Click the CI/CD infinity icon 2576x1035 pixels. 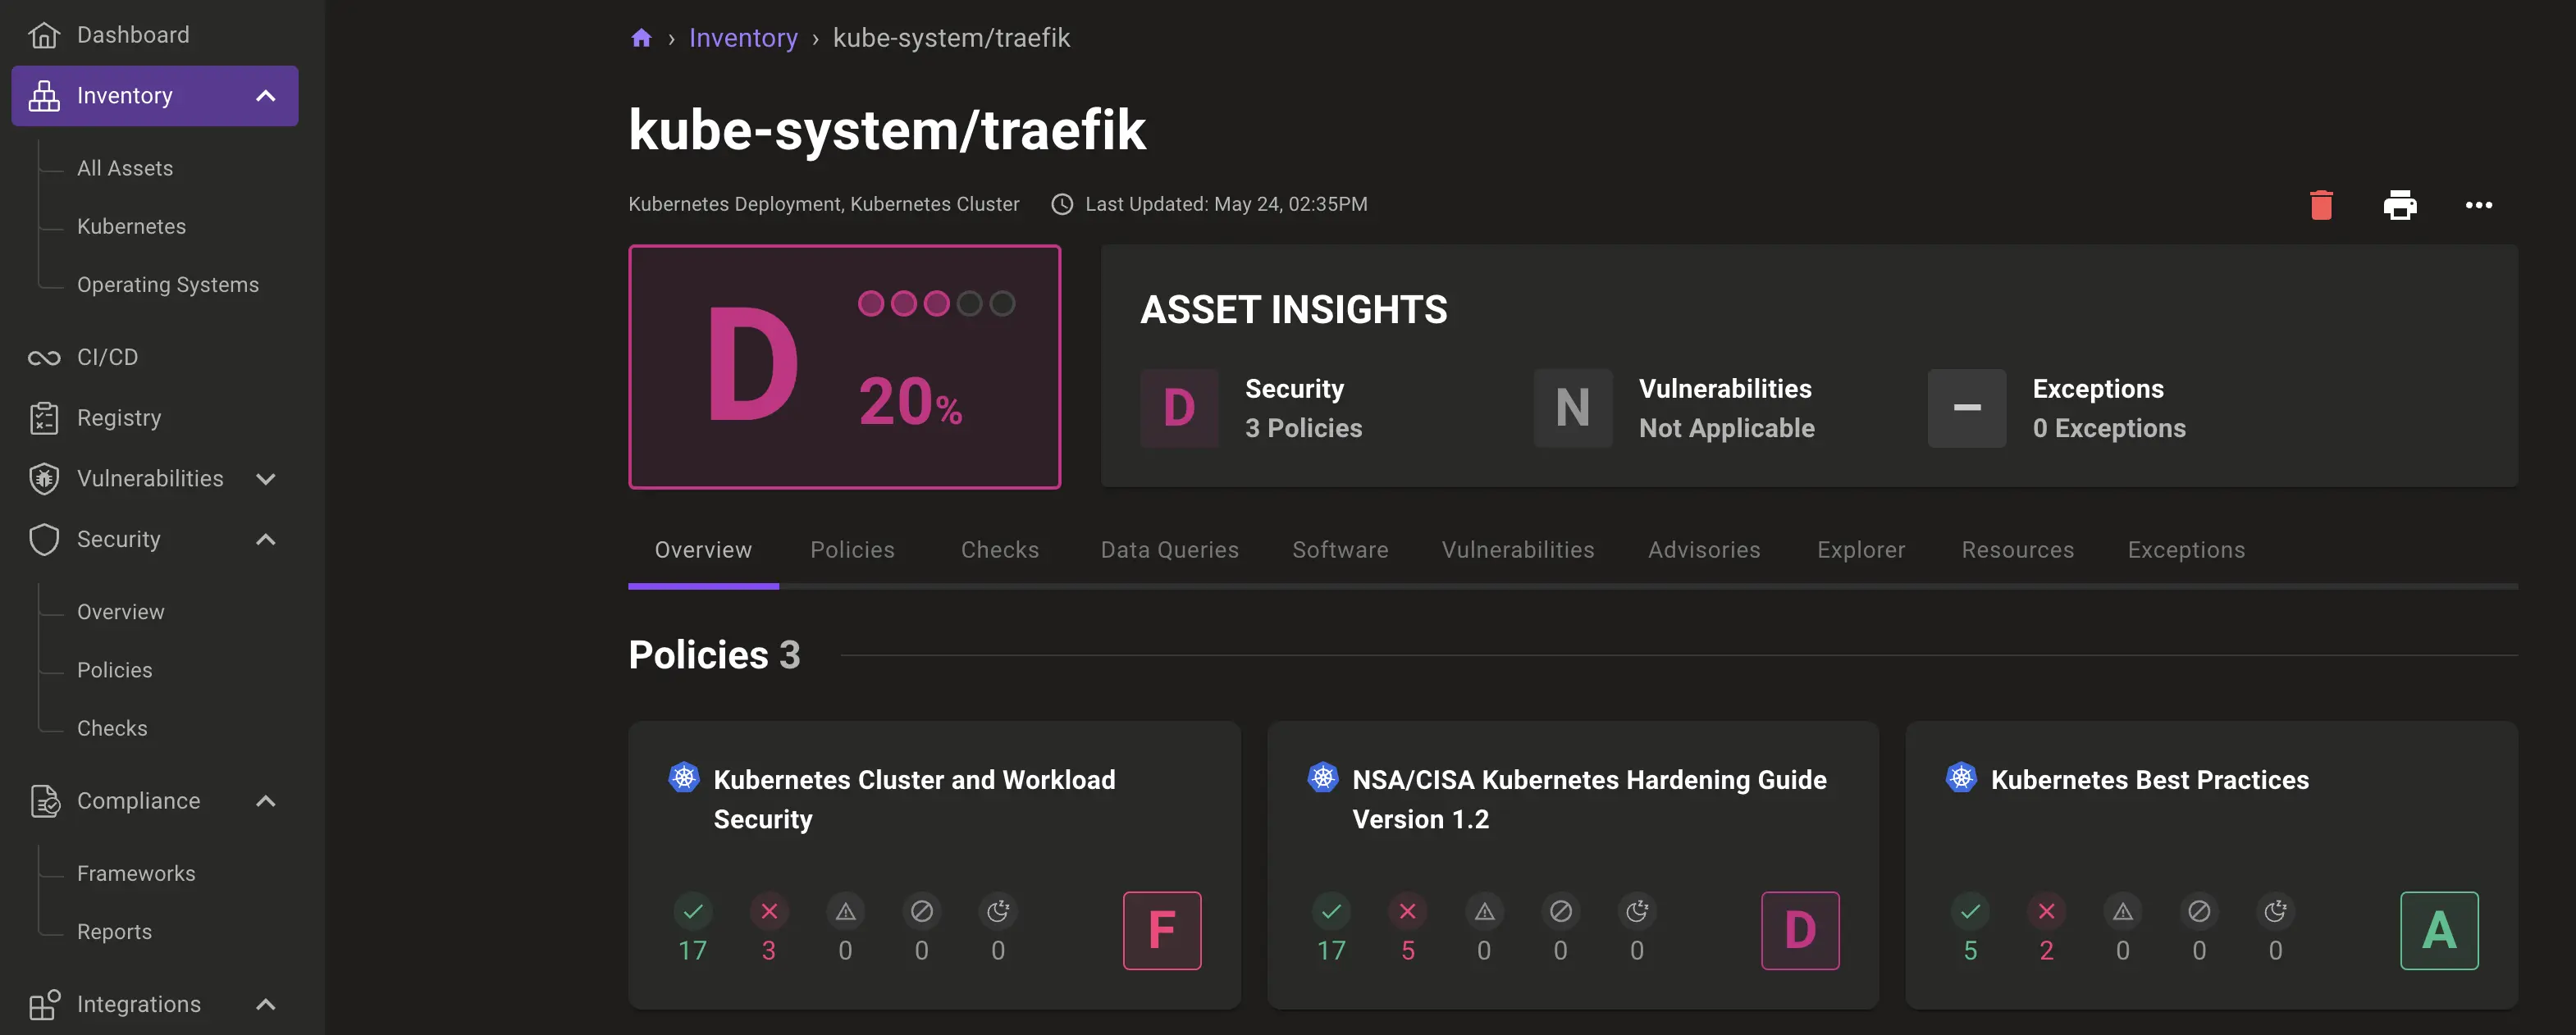click(x=44, y=357)
